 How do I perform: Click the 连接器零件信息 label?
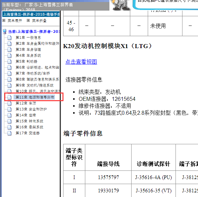pos(84,80)
